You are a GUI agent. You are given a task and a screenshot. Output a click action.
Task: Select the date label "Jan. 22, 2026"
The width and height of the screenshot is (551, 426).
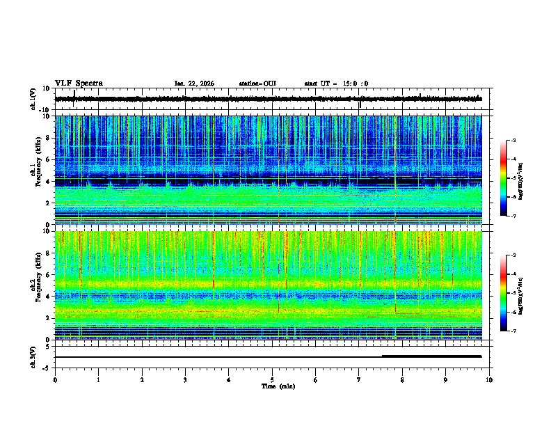click(x=194, y=84)
